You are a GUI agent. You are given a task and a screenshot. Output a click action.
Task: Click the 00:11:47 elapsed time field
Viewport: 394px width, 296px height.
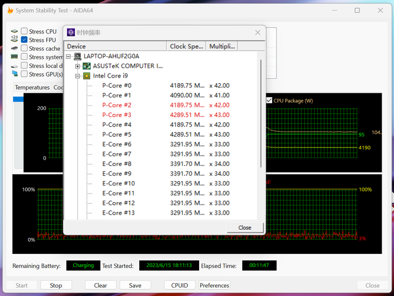[x=259, y=265]
